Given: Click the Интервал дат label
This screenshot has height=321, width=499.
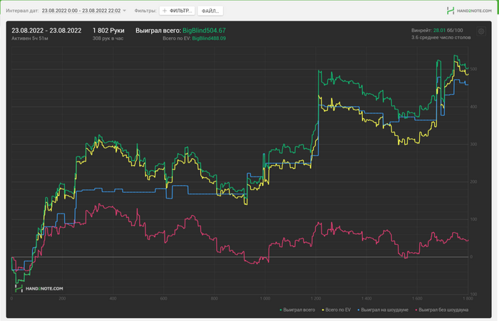Looking at the screenshot, I should tap(22, 11).
